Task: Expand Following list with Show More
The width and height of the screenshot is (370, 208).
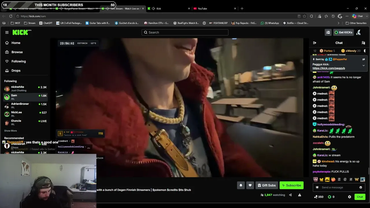Action: pyautogui.click(x=10, y=131)
